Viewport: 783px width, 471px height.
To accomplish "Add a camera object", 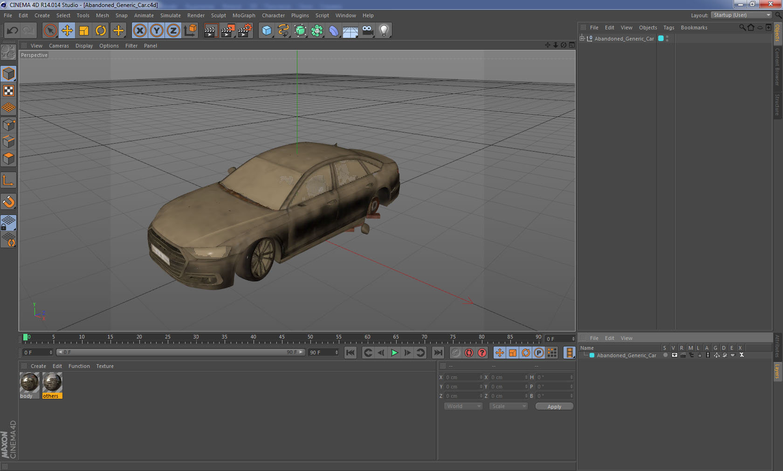I will pos(367,31).
